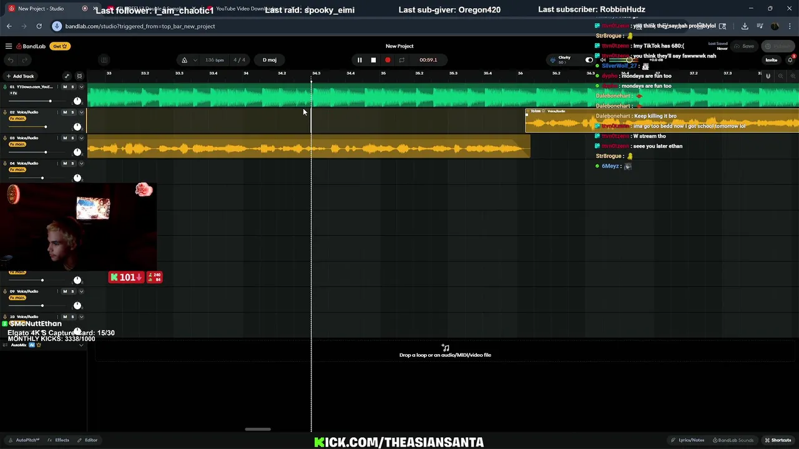Image resolution: width=799 pixels, height=449 pixels.
Task: Expand the AutoMix panel chevron
Action: click(x=81, y=345)
